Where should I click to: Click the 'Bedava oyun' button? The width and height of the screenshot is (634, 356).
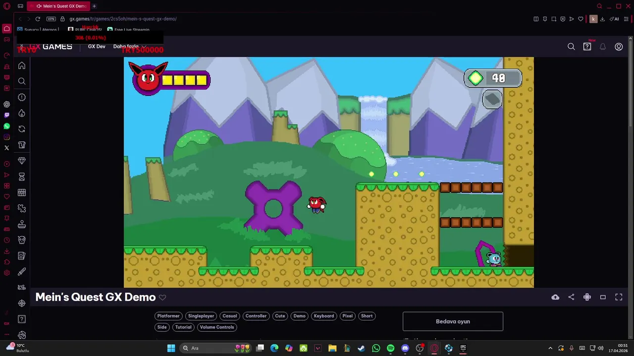[x=453, y=321]
